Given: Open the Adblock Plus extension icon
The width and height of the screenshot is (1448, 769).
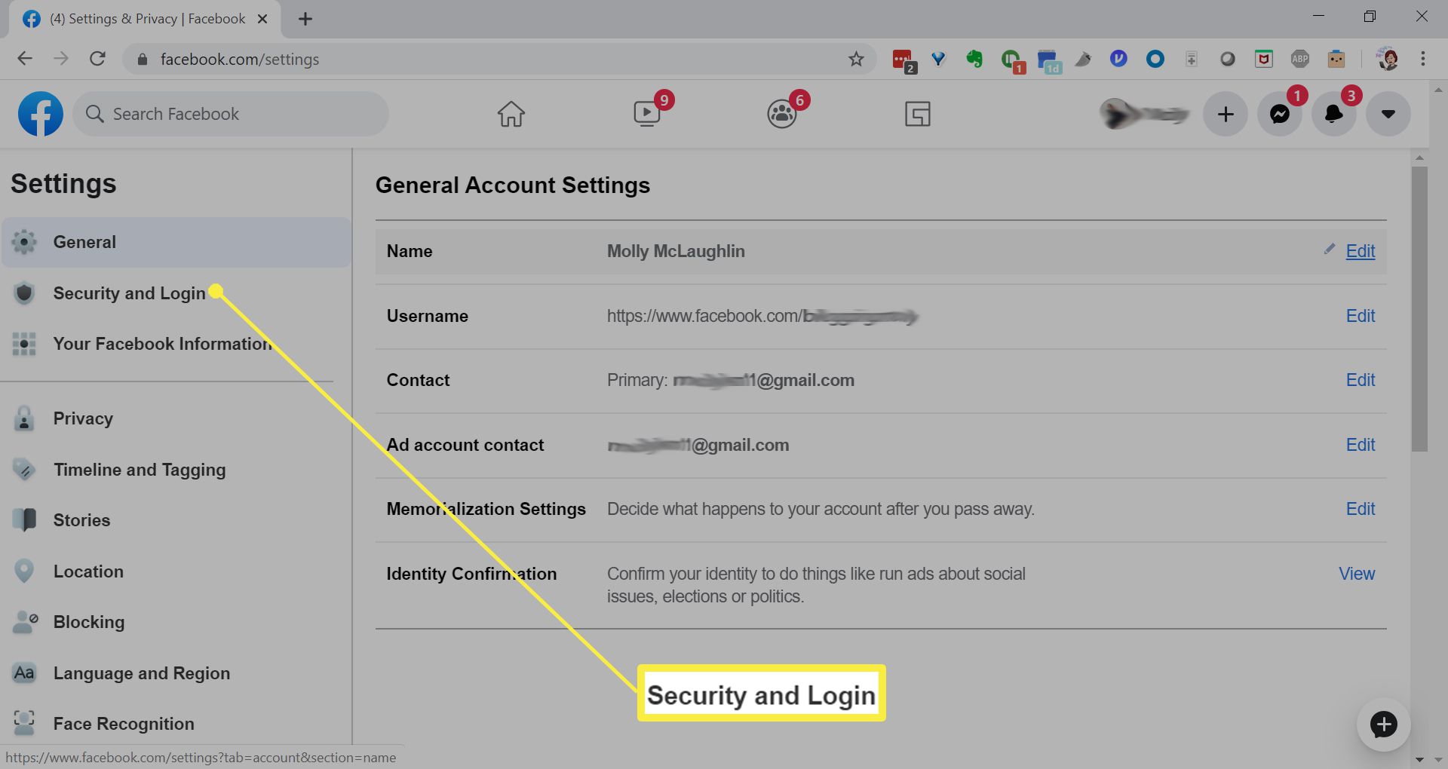Looking at the screenshot, I should point(1300,59).
